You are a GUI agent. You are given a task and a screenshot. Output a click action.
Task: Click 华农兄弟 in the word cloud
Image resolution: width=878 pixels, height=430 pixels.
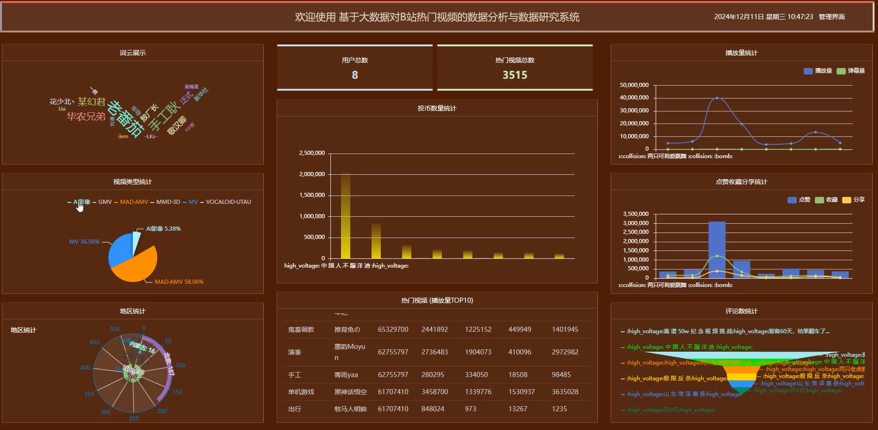[86, 117]
